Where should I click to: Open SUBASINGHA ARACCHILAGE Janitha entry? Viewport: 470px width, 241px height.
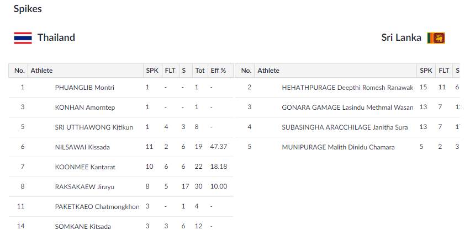pyautogui.click(x=345, y=127)
